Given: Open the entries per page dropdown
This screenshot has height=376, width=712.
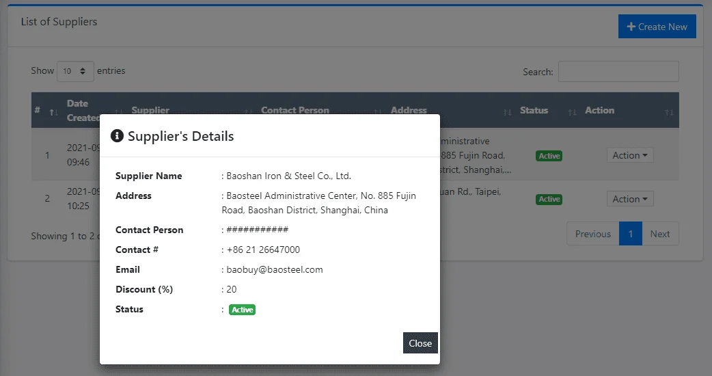Looking at the screenshot, I should tap(75, 71).
